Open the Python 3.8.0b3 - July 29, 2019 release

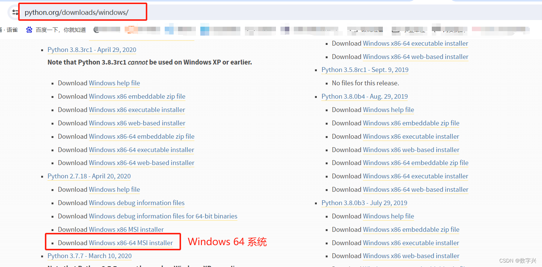coord(364,203)
